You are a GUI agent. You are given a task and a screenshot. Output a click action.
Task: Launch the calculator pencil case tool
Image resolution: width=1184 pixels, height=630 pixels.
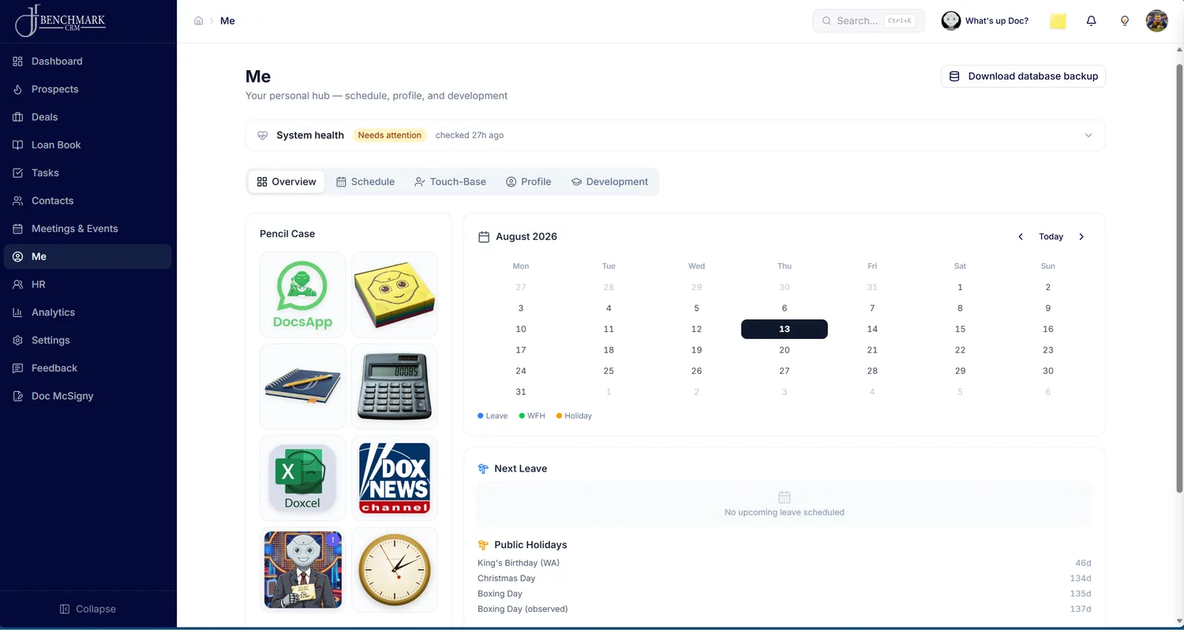click(x=395, y=386)
